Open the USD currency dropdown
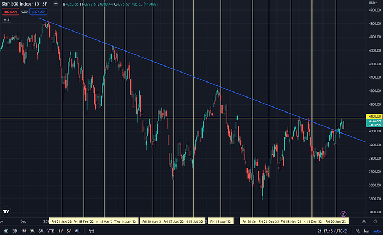This screenshot has height=235, width=383. pyautogui.click(x=373, y=3)
